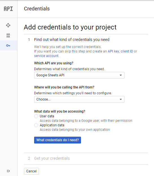Click the API logo icon
This screenshot has width=154, height=176.
8,9
